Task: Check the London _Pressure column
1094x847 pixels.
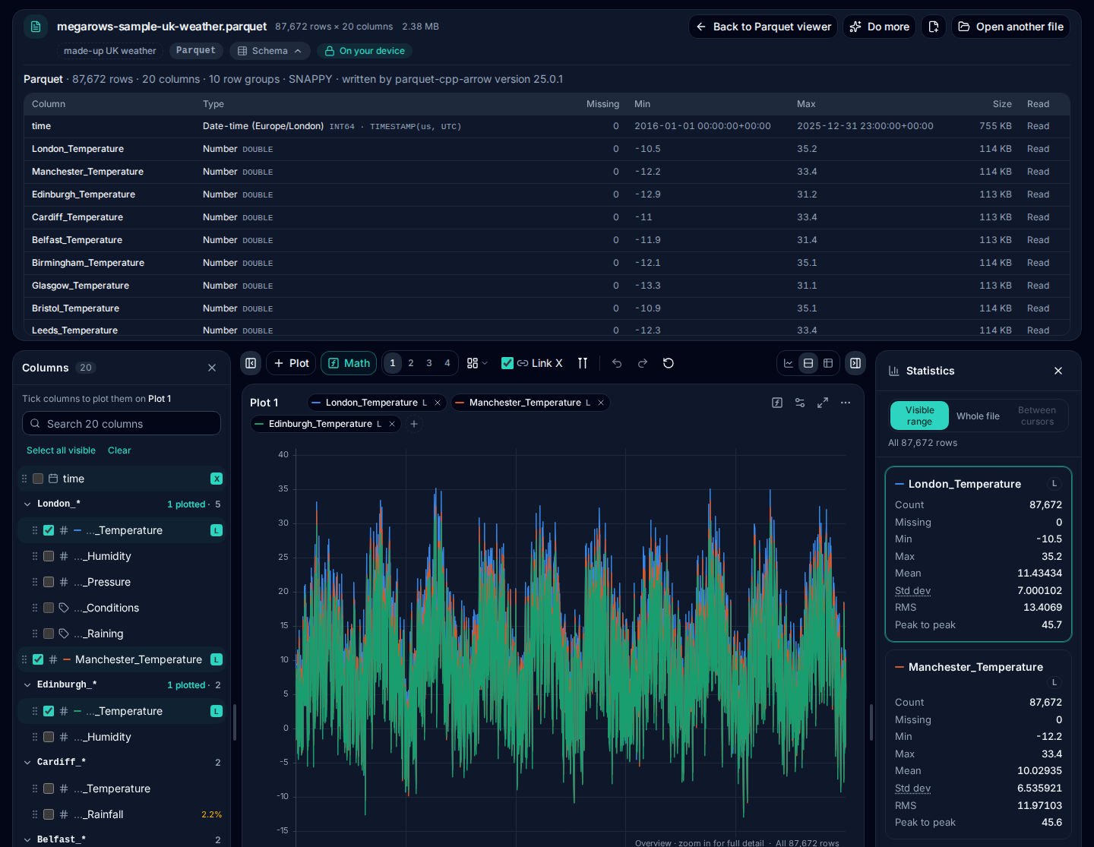Action: click(x=49, y=582)
